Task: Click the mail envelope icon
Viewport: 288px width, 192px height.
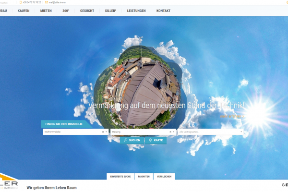Action: tap(47, 2)
